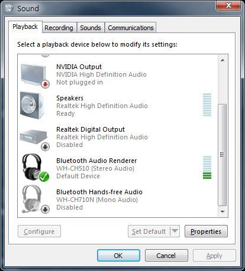Select the "Bluetooth Audio Renderer" device name
This screenshot has height=271, width=245.
[96, 161]
